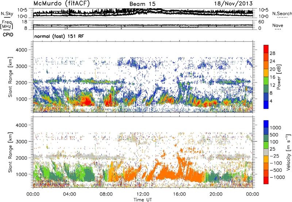This screenshot has width=292, height=202.
Task: Click the Beam 15 heading
Action: coord(142,4)
